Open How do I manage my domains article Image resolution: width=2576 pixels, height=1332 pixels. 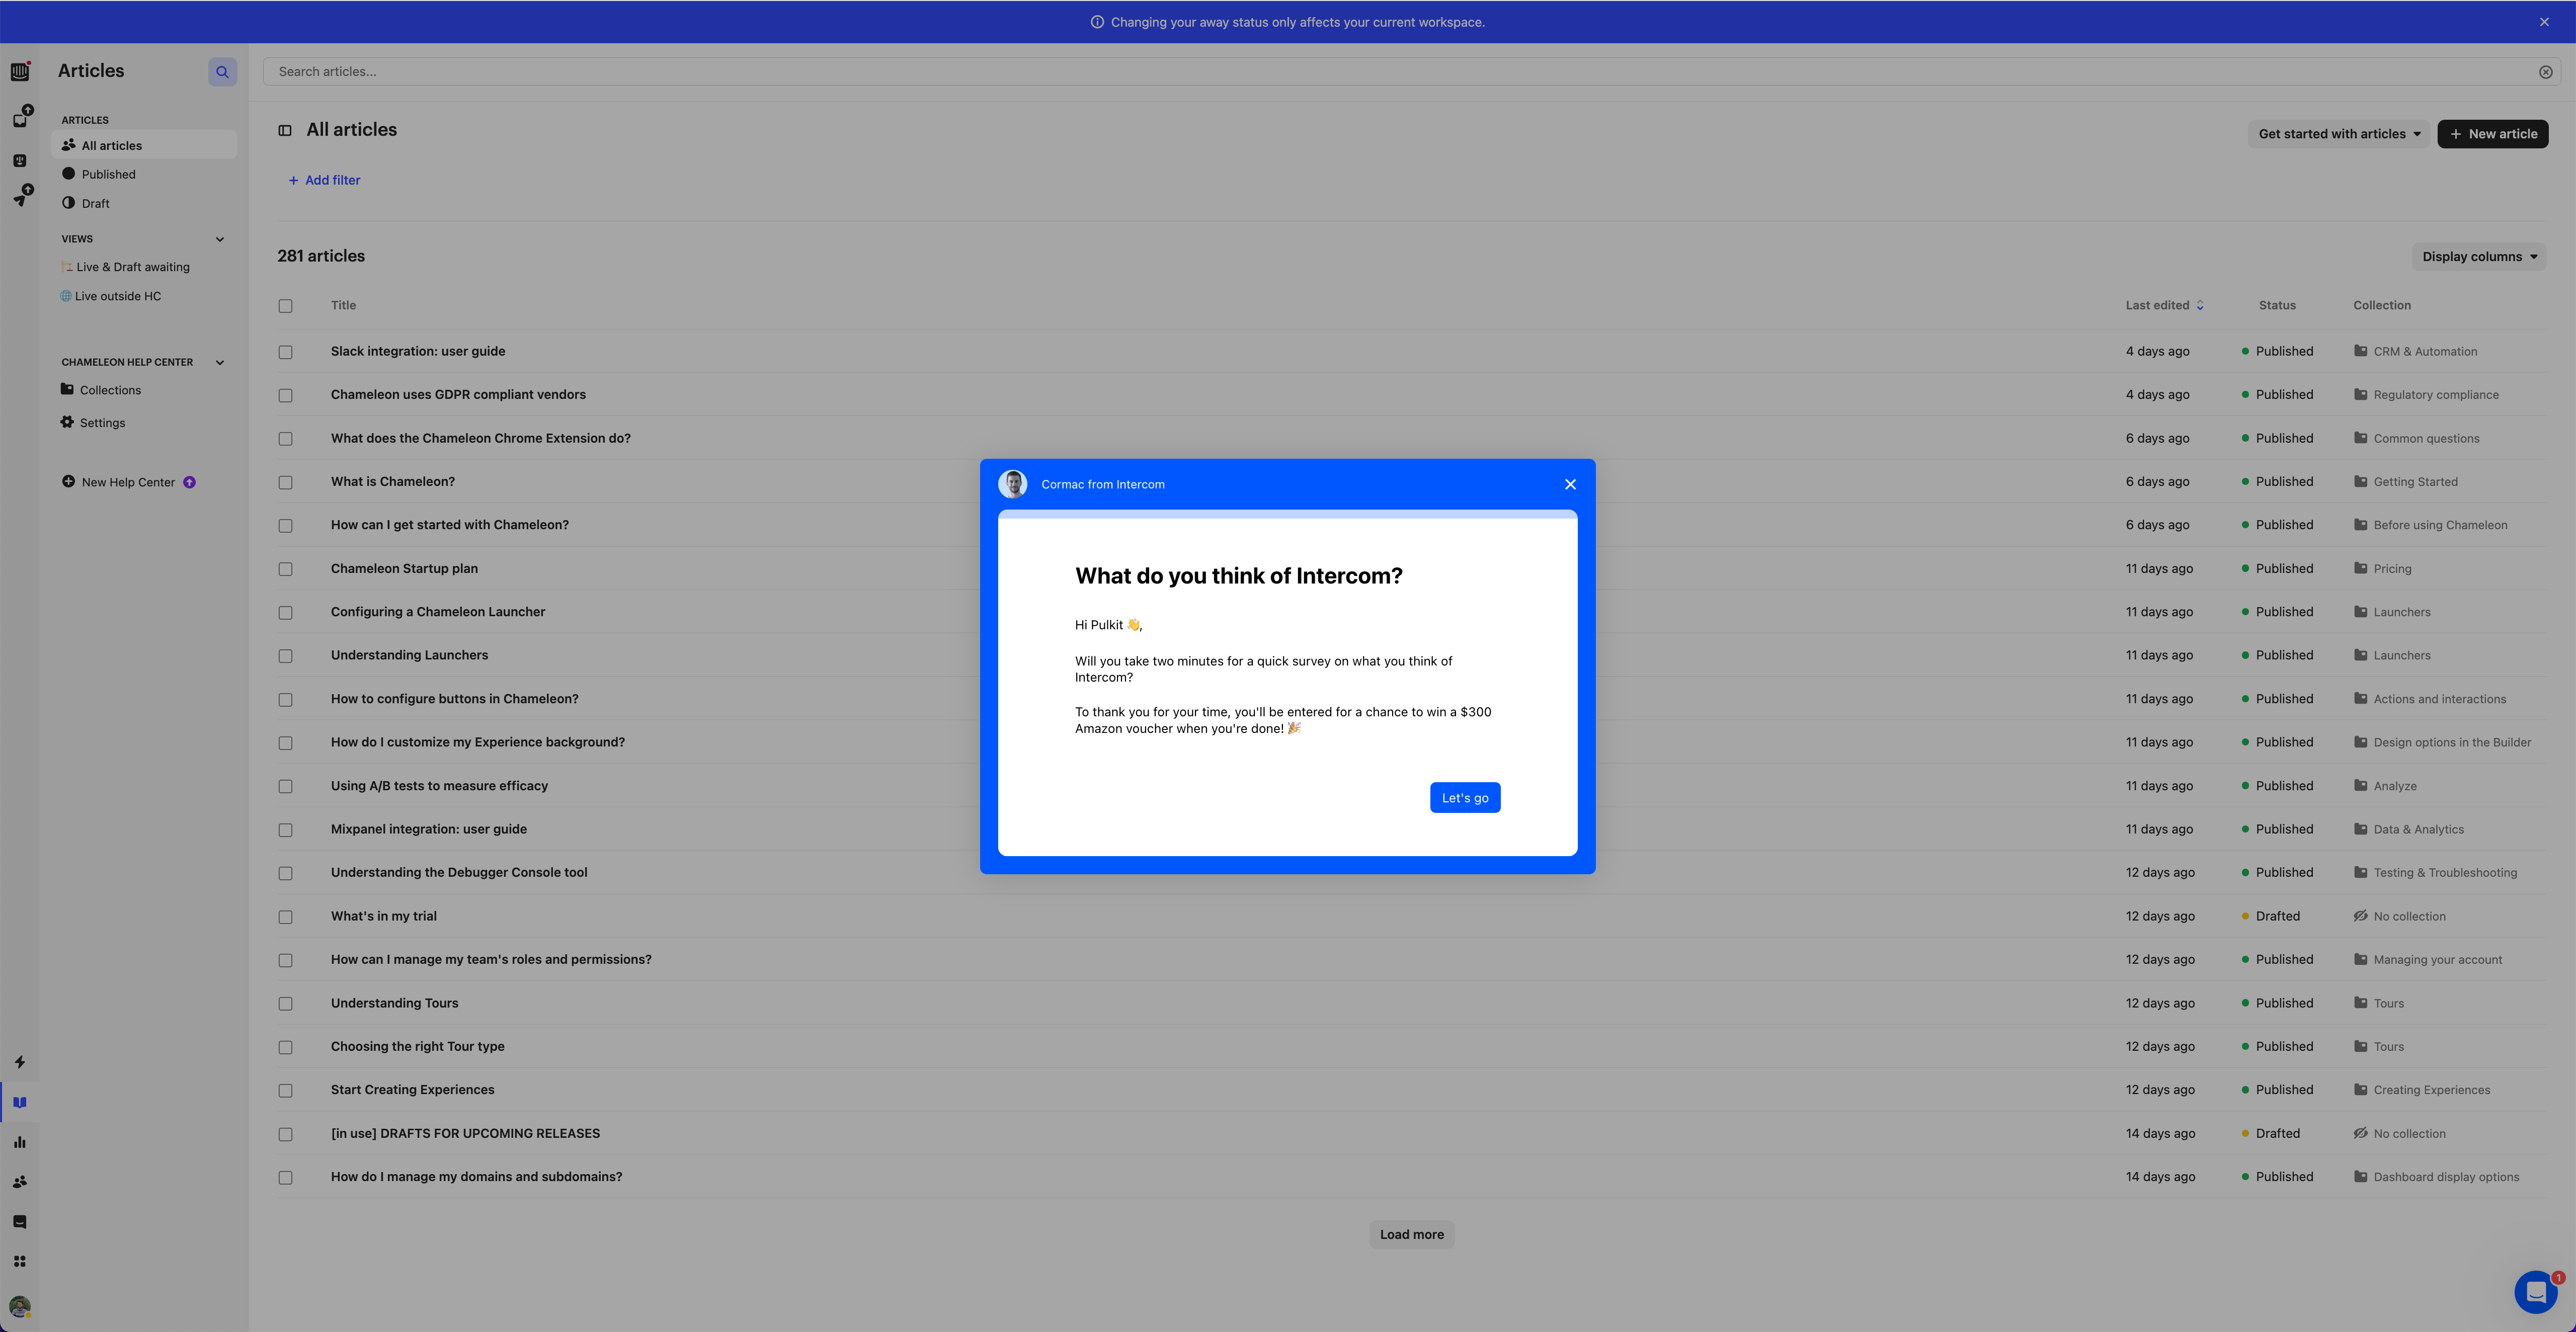pos(476,1177)
